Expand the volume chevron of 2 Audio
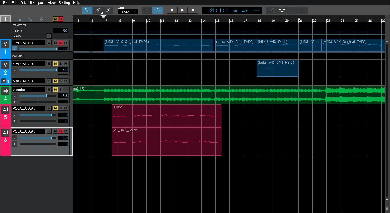390x213 pixels. coord(15,96)
